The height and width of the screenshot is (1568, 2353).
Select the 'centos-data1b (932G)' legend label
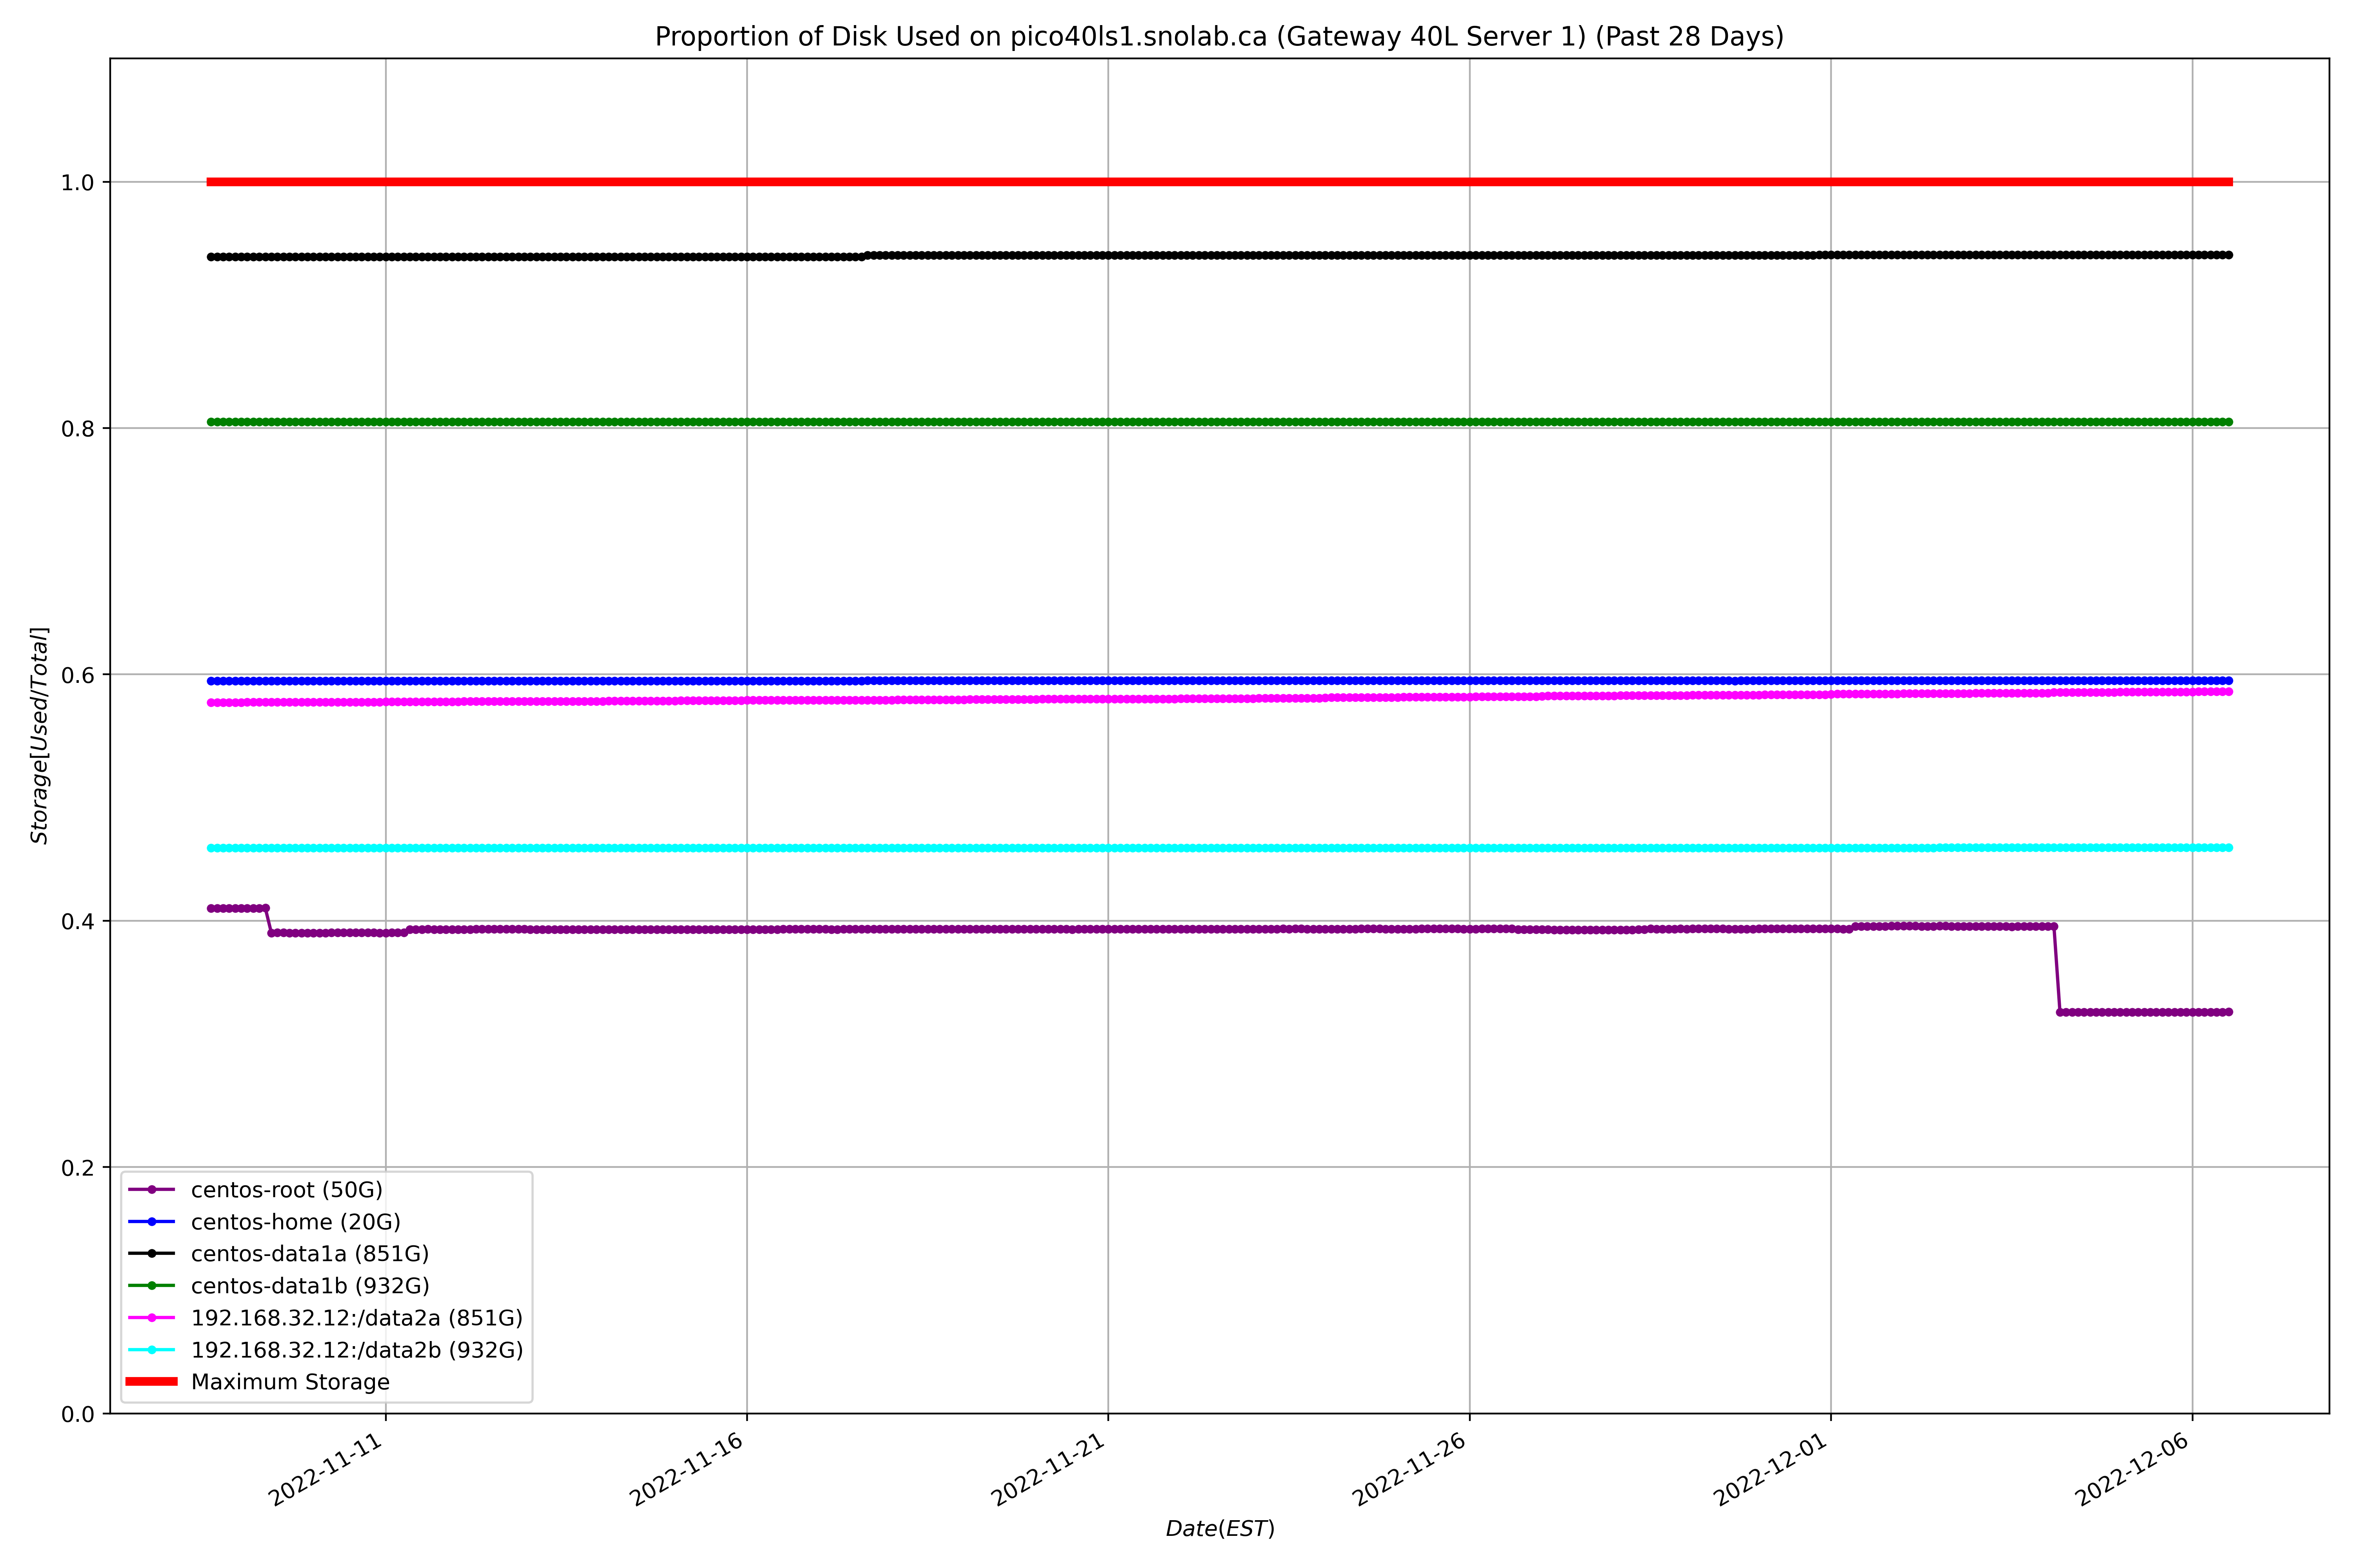pyautogui.click(x=310, y=1286)
